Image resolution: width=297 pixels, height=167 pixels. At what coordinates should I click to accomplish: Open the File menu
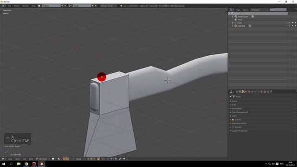pyautogui.click(x=9, y=6)
